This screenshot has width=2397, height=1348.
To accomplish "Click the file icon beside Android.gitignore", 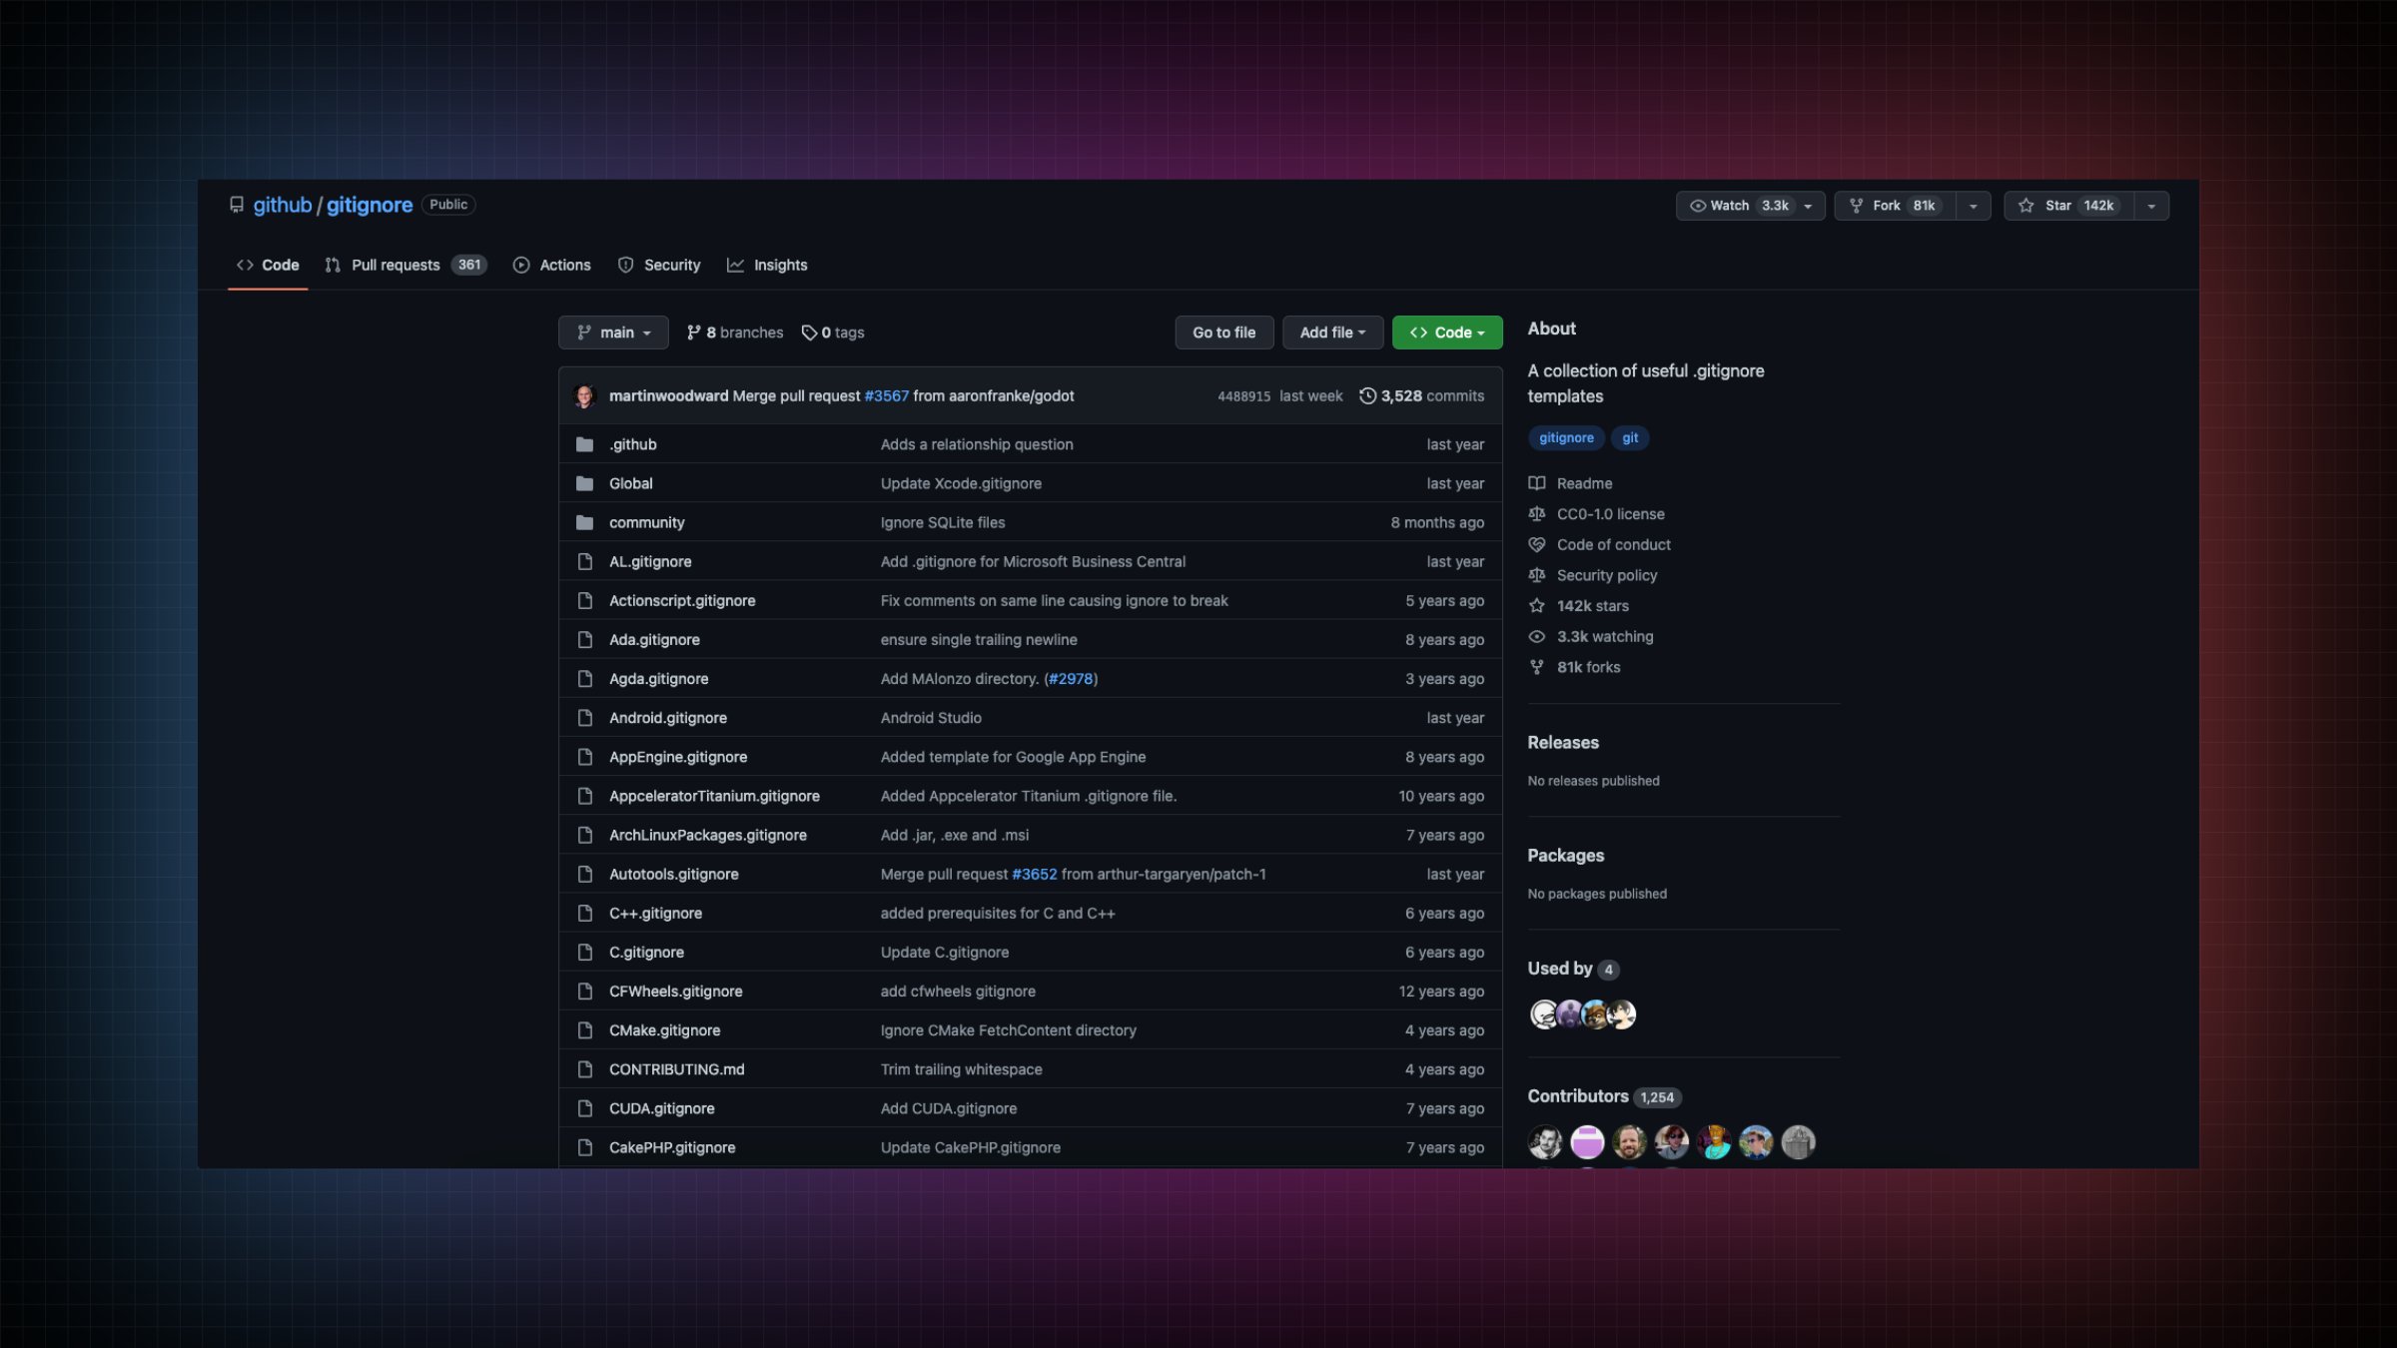I will [x=584, y=717].
